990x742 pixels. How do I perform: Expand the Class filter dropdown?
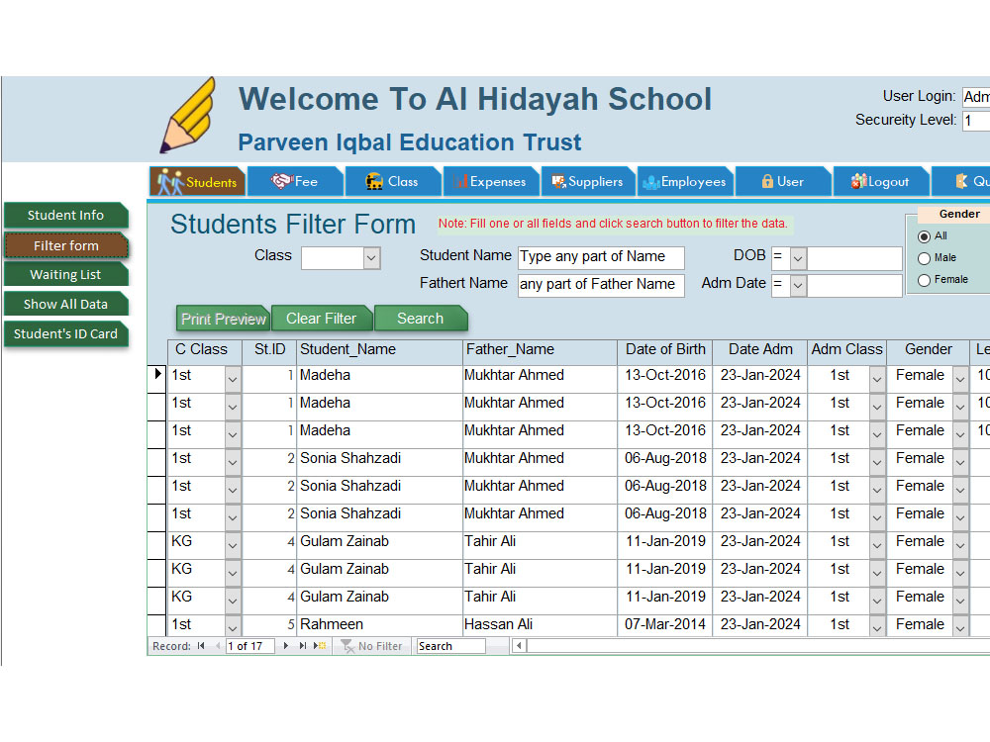point(371,258)
